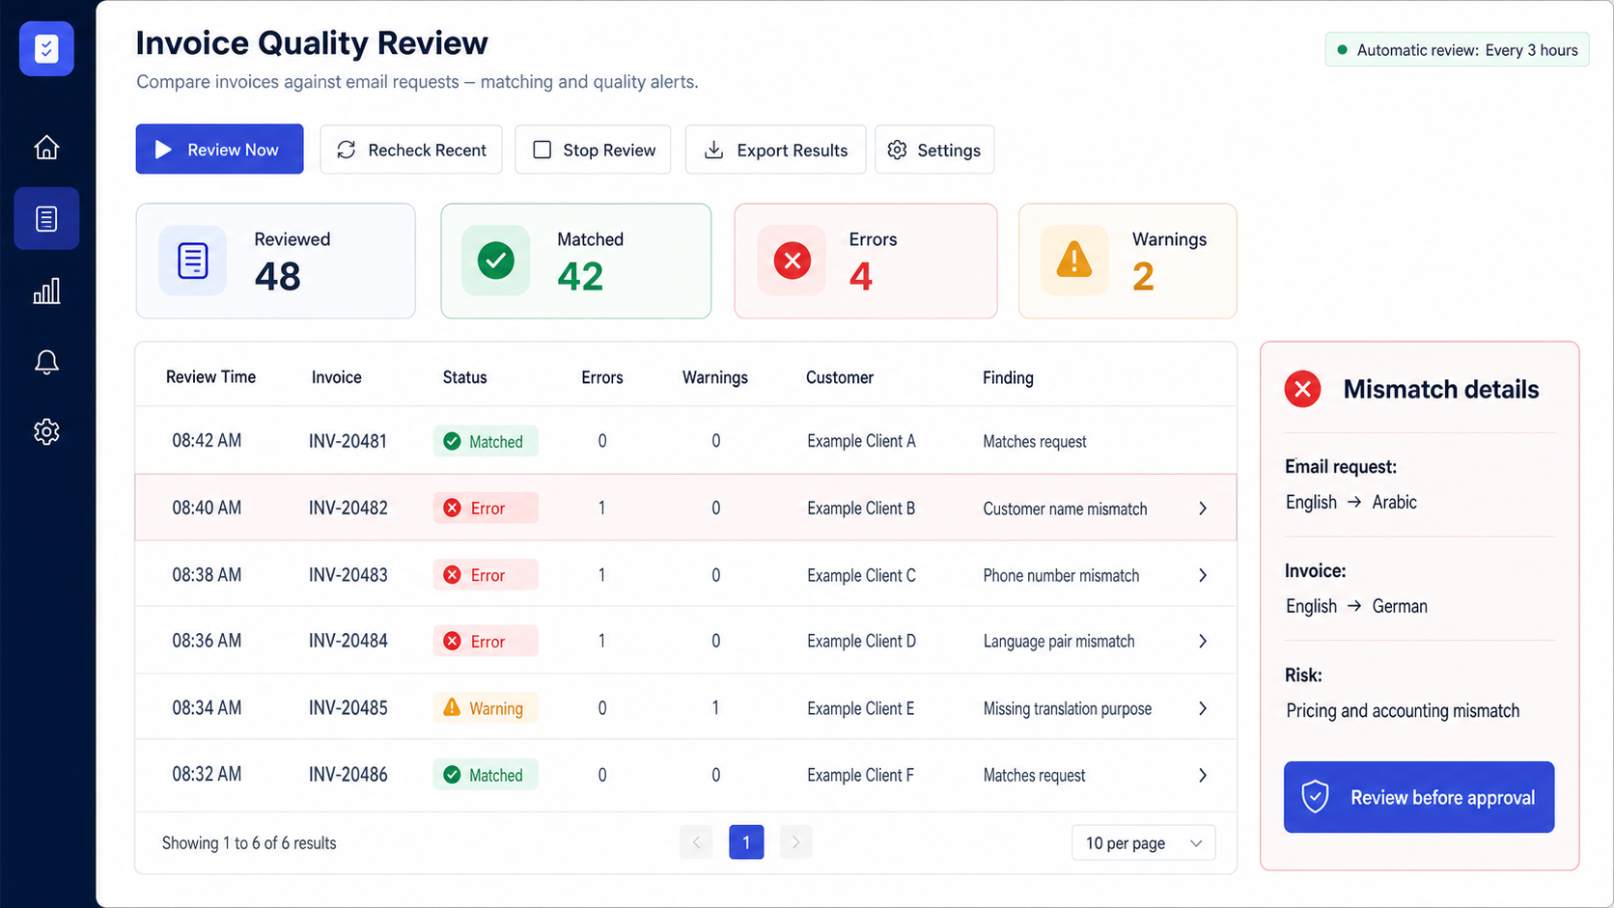Image resolution: width=1614 pixels, height=908 pixels.
Task: Expand the INV-20482 row chevron
Action: [1203, 509]
